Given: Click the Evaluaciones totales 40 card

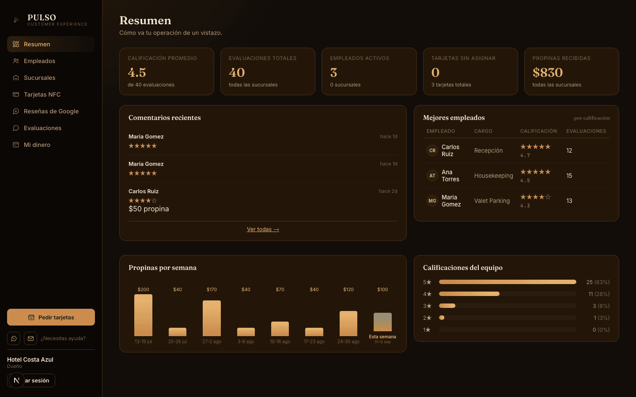Looking at the screenshot, I should [268, 71].
